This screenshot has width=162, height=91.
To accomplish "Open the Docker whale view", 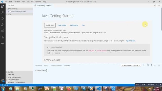I will (3, 43).
